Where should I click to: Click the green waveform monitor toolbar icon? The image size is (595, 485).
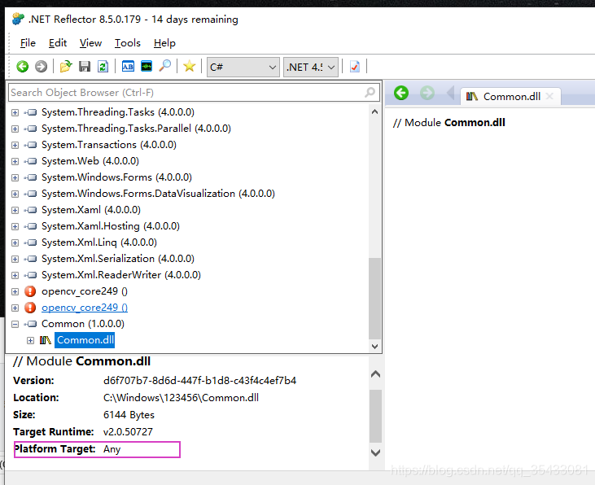[x=147, y=67]
